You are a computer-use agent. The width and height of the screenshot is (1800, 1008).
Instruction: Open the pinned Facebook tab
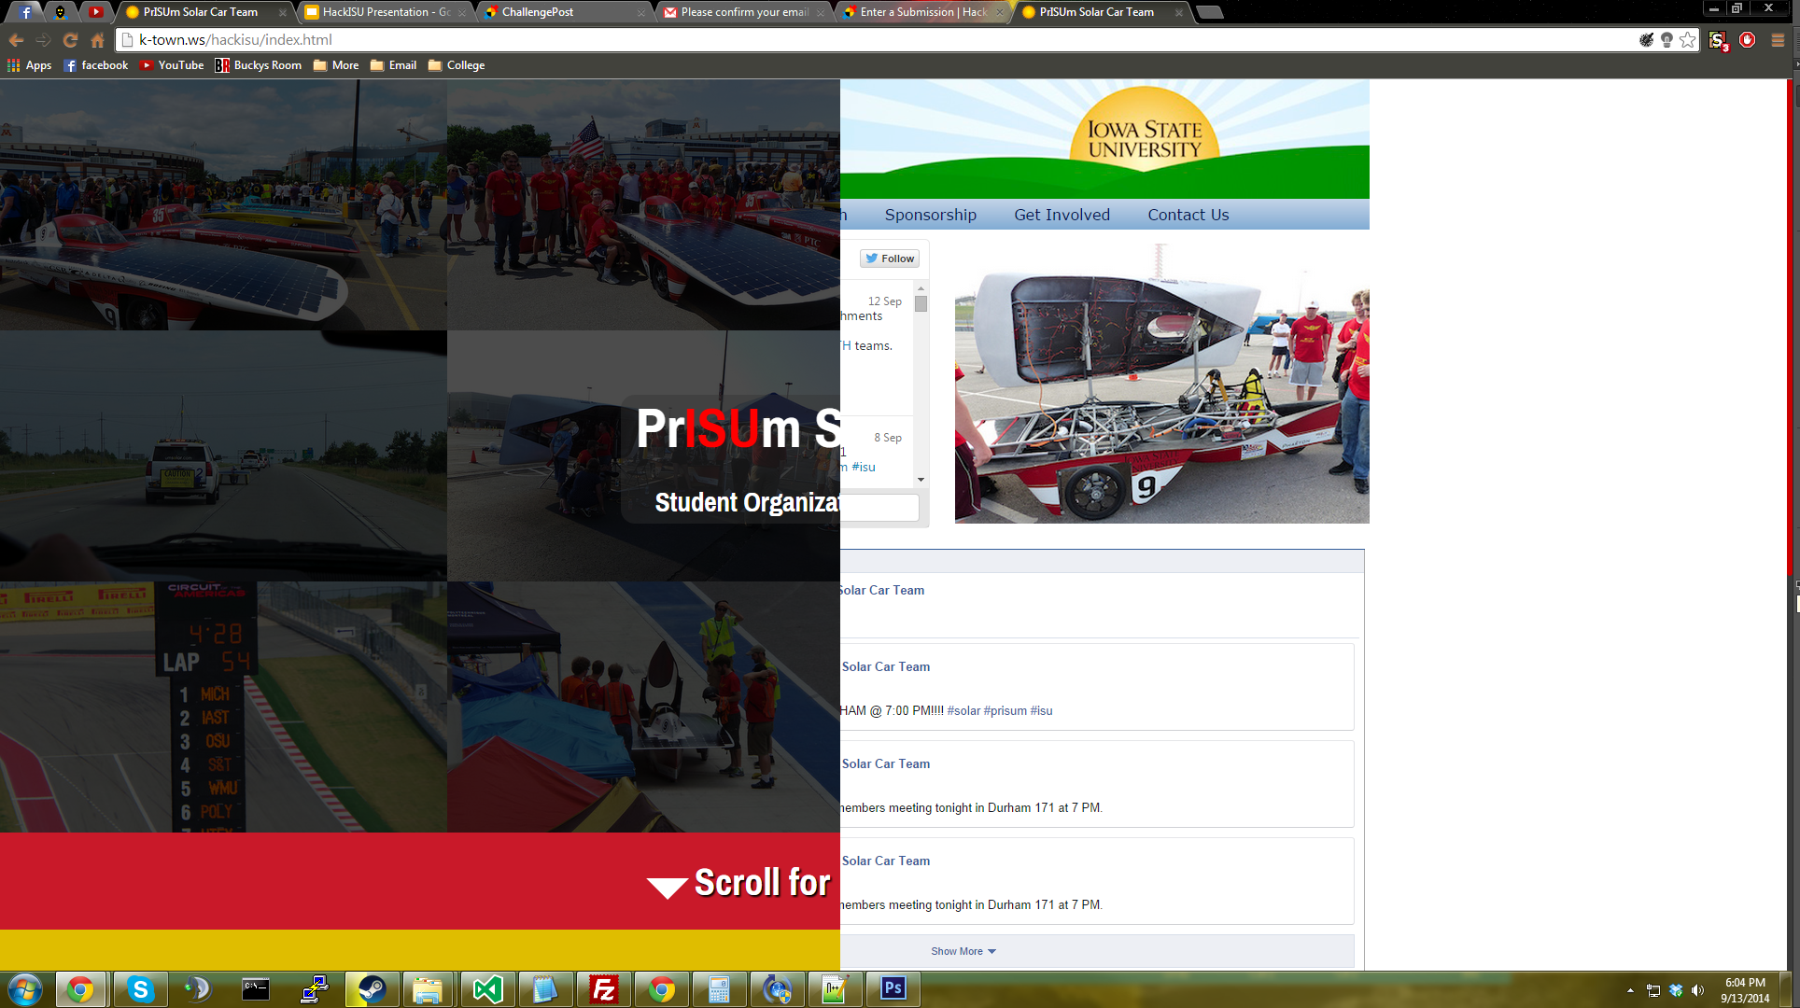click(x=26, y=12)
